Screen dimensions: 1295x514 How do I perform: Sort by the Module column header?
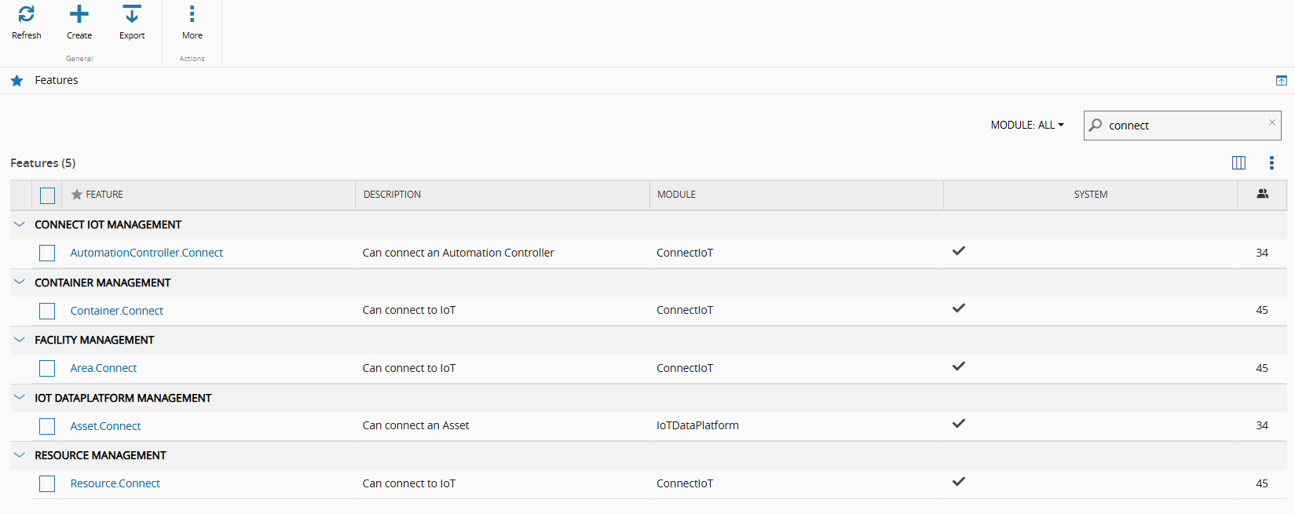[676, 195]
